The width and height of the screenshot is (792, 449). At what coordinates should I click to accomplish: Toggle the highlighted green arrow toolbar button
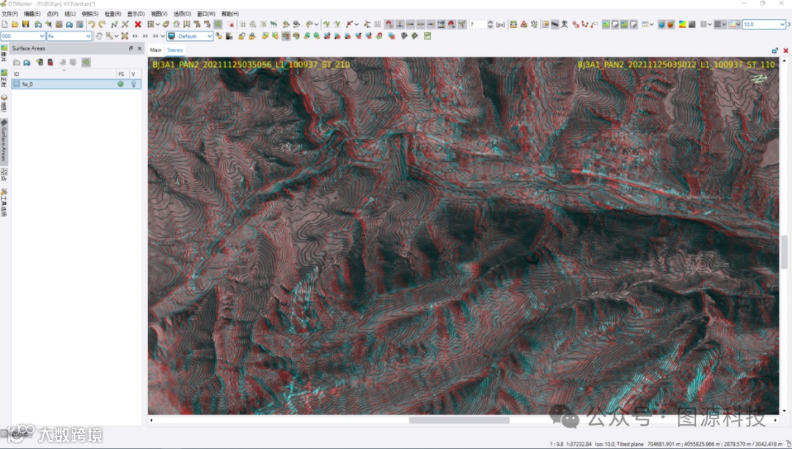[x=218, y=24]
